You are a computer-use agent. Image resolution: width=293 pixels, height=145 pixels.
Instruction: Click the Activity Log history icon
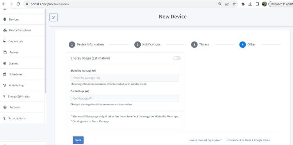pos(5,85)
